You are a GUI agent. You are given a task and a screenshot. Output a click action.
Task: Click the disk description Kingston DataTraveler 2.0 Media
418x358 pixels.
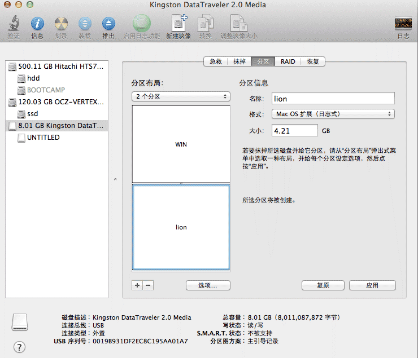coord(142,317)
